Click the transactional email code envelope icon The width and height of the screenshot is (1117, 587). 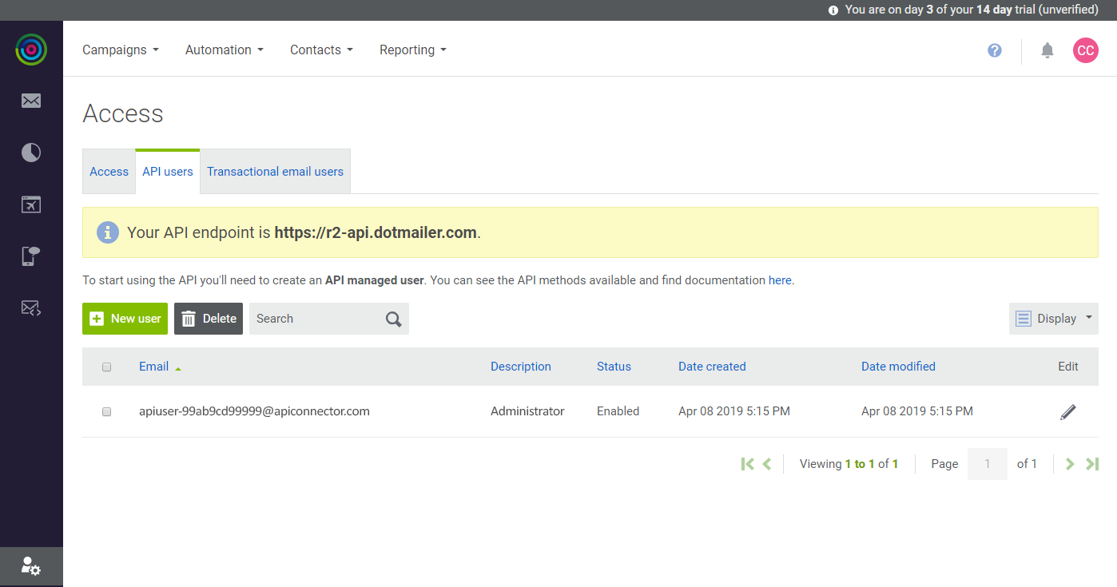(31, 307)
